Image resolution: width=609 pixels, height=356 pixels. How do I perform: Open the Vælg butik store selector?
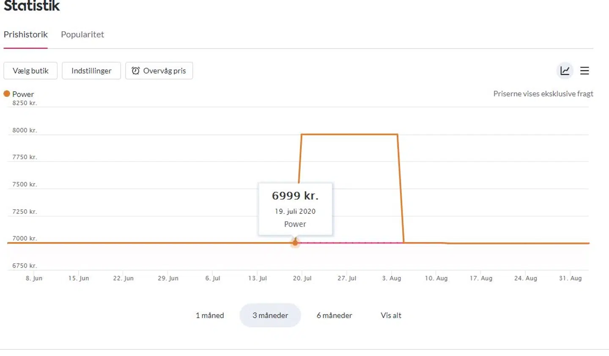tap(30, 71)
